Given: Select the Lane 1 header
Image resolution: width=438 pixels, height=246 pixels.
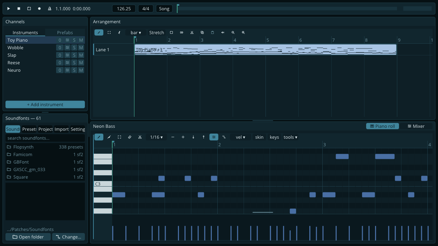Looking at the screenshot, I should [114, 50].
